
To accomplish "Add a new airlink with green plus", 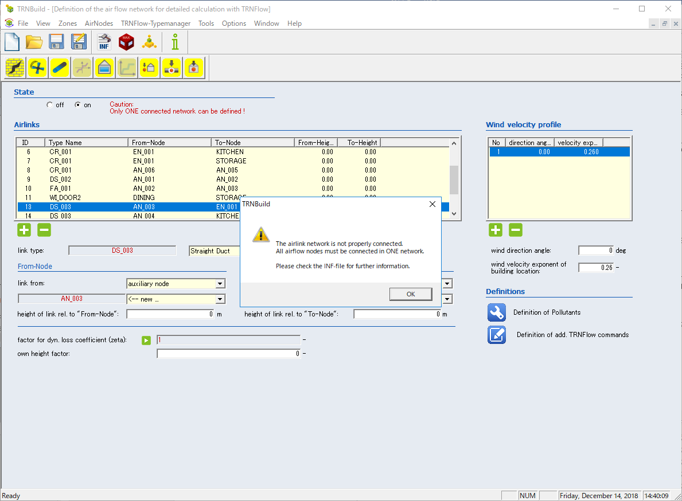I will coord(24,230).
